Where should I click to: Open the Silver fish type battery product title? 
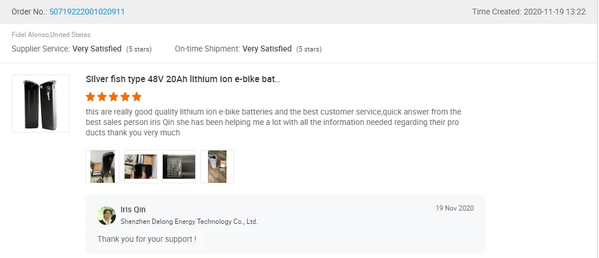coord(183,79)
